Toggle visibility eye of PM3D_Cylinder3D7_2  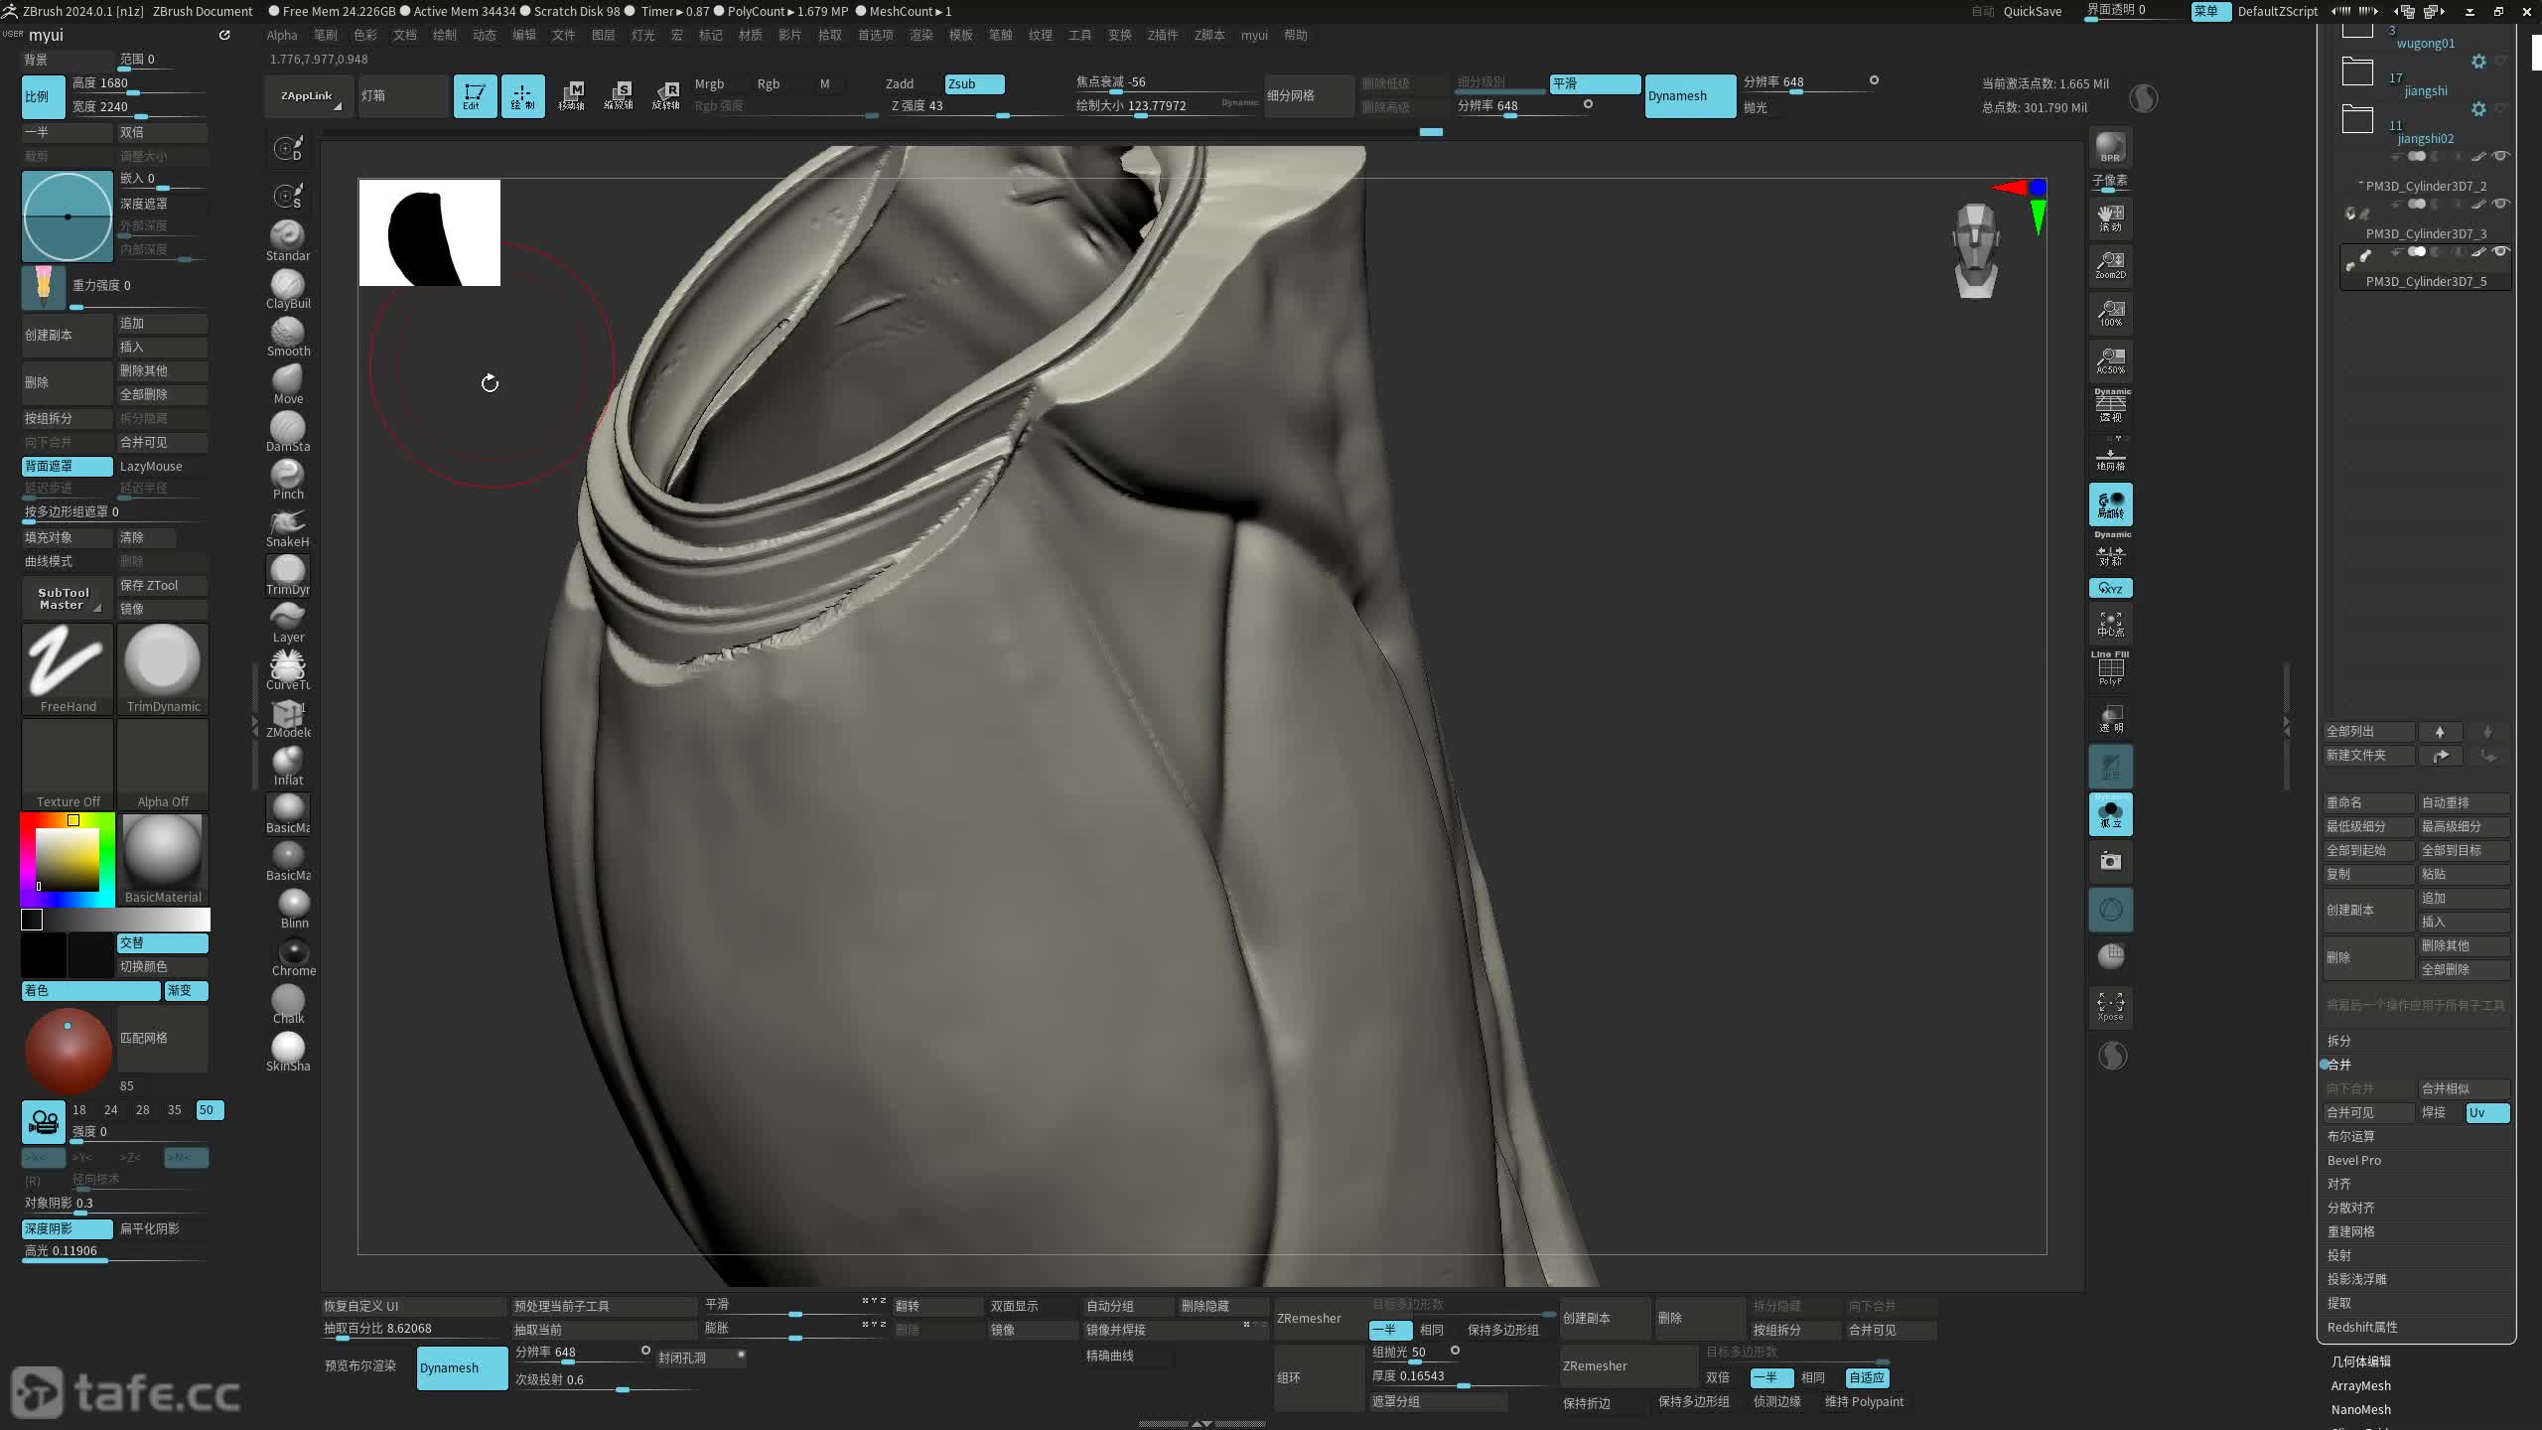(2500, 156)
